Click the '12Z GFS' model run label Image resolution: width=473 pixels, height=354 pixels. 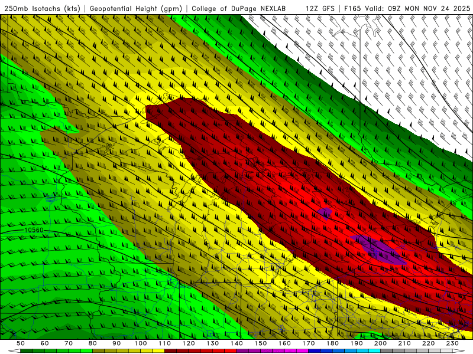coord(320,8)
